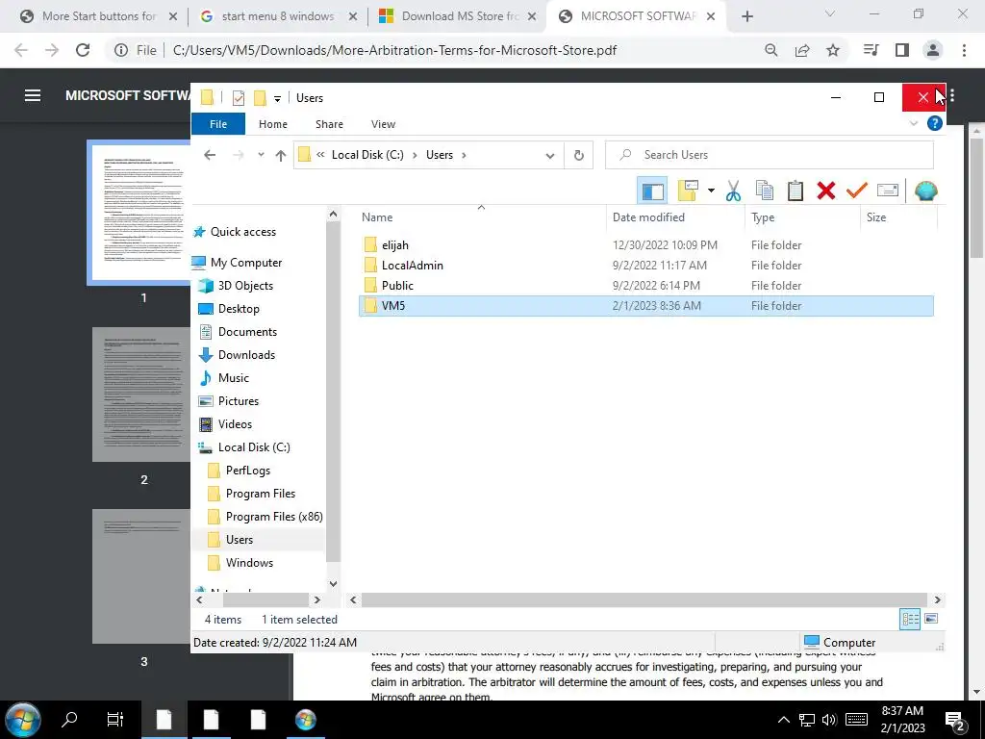
Task: Switch to Large icons view in status bar
Action: 931,619
